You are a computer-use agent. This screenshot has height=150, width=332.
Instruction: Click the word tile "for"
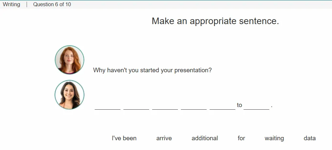(241, 138)
